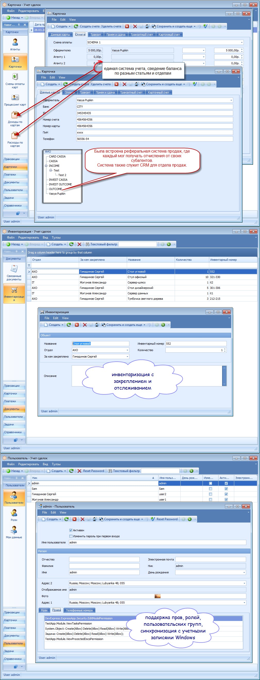The width and height of the screenshot is (260, 680).
Task: Collapse the Test tree node
Action: point(51,170)
